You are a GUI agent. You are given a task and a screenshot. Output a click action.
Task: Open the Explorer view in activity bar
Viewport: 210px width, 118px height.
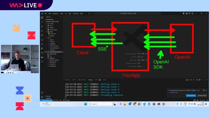coord(42,17)
